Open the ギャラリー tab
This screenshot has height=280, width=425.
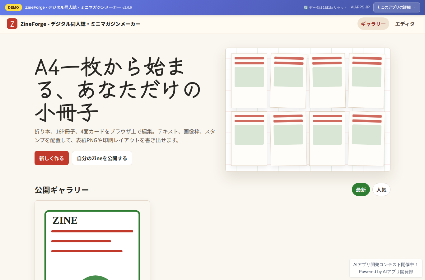point(373,24)
